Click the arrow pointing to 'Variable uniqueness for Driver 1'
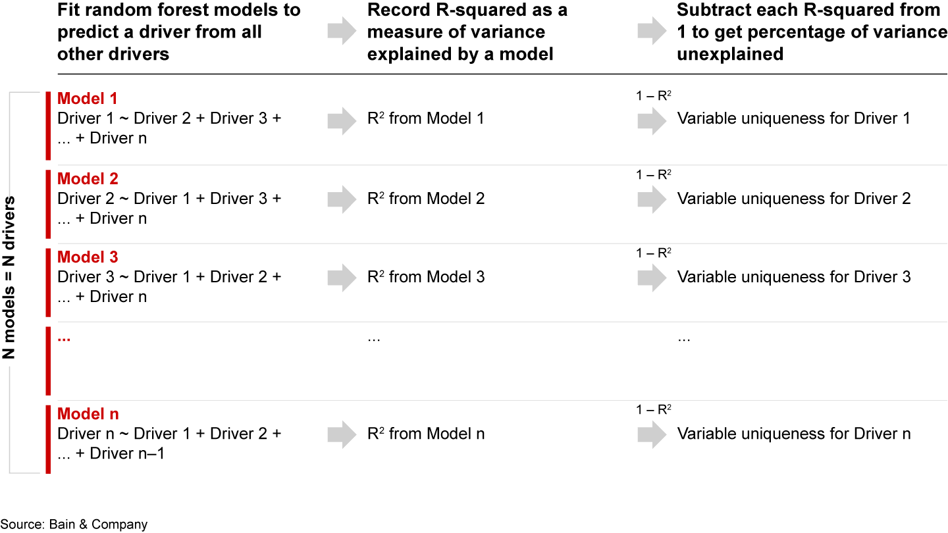 point(652,120)
